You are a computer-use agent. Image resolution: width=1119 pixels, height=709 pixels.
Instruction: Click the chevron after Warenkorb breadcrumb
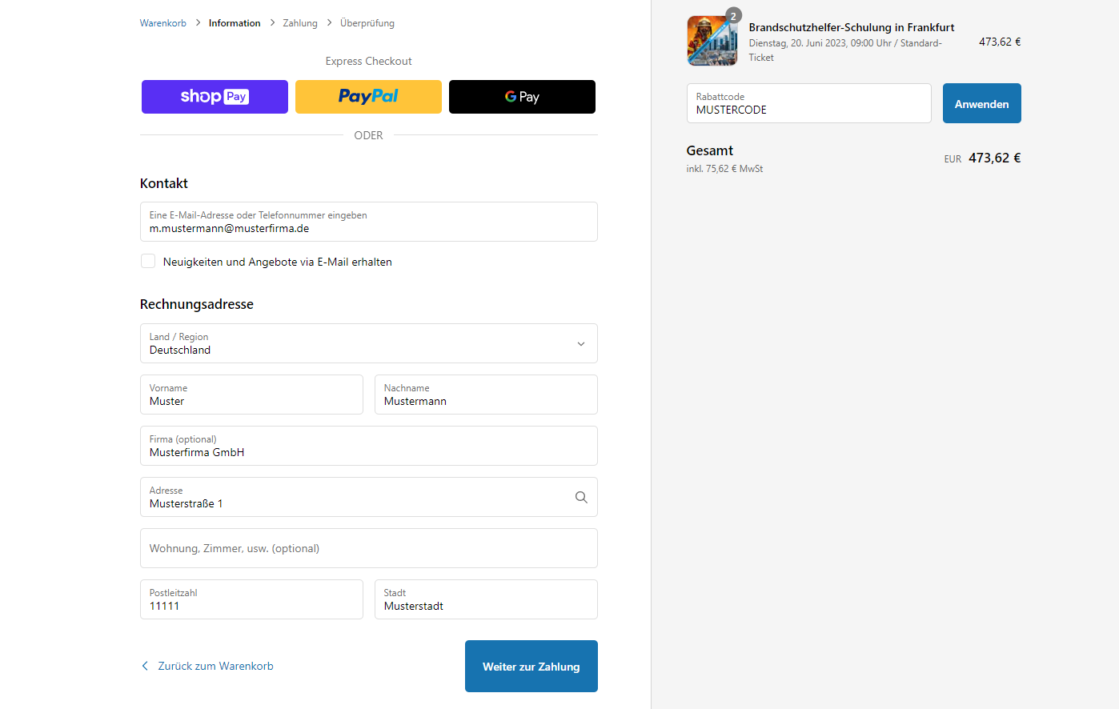pos(198,23)
